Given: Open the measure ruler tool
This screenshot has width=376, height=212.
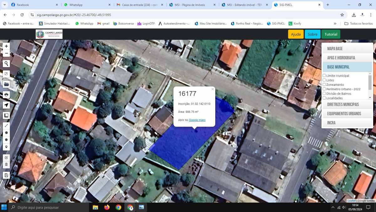Looking at the screenshot, I should tap(6, 115).
